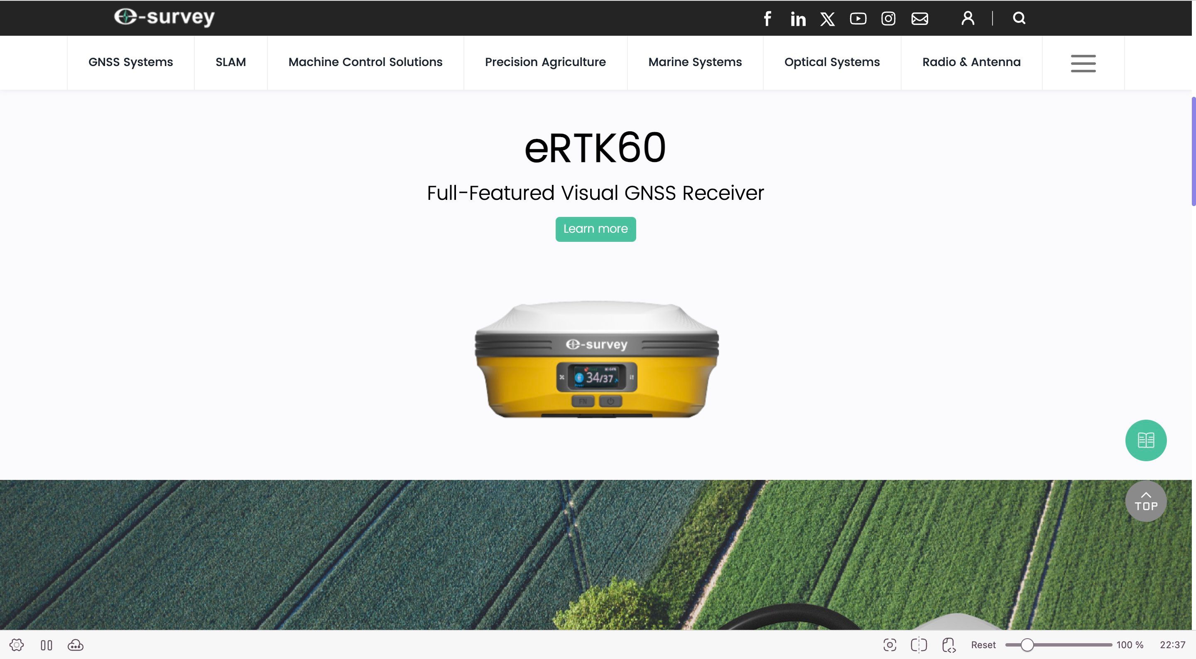Viewport: 1196px width, 659px height.
Task: Click the user account icon
Action: tap(968, 18)
